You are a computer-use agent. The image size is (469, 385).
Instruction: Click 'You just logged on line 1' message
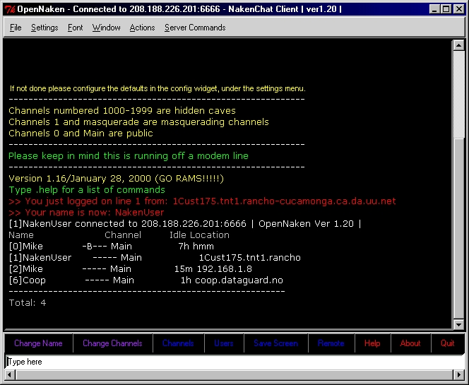coord(202,201)
